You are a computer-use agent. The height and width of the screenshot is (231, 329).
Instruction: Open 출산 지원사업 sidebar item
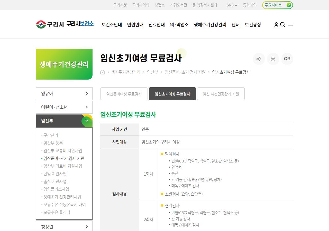click(x=55, y=181)
